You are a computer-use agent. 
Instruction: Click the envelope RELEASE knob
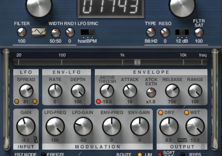coord(172,91)
